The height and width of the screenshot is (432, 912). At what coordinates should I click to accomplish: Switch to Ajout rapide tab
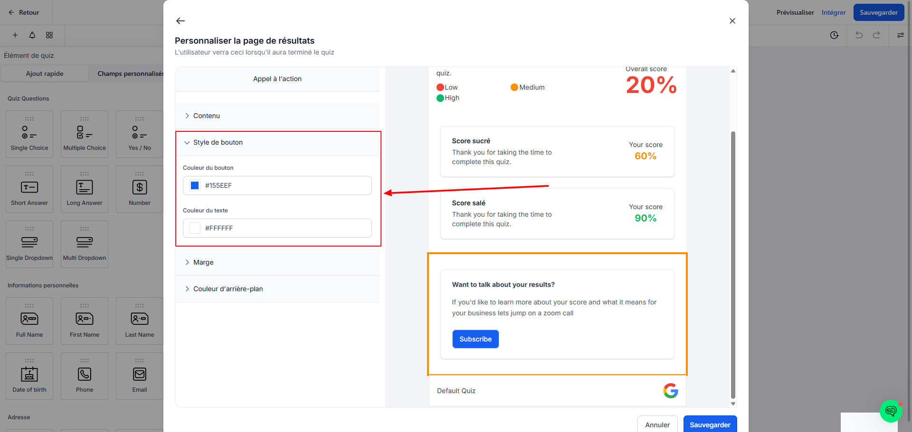45,74
